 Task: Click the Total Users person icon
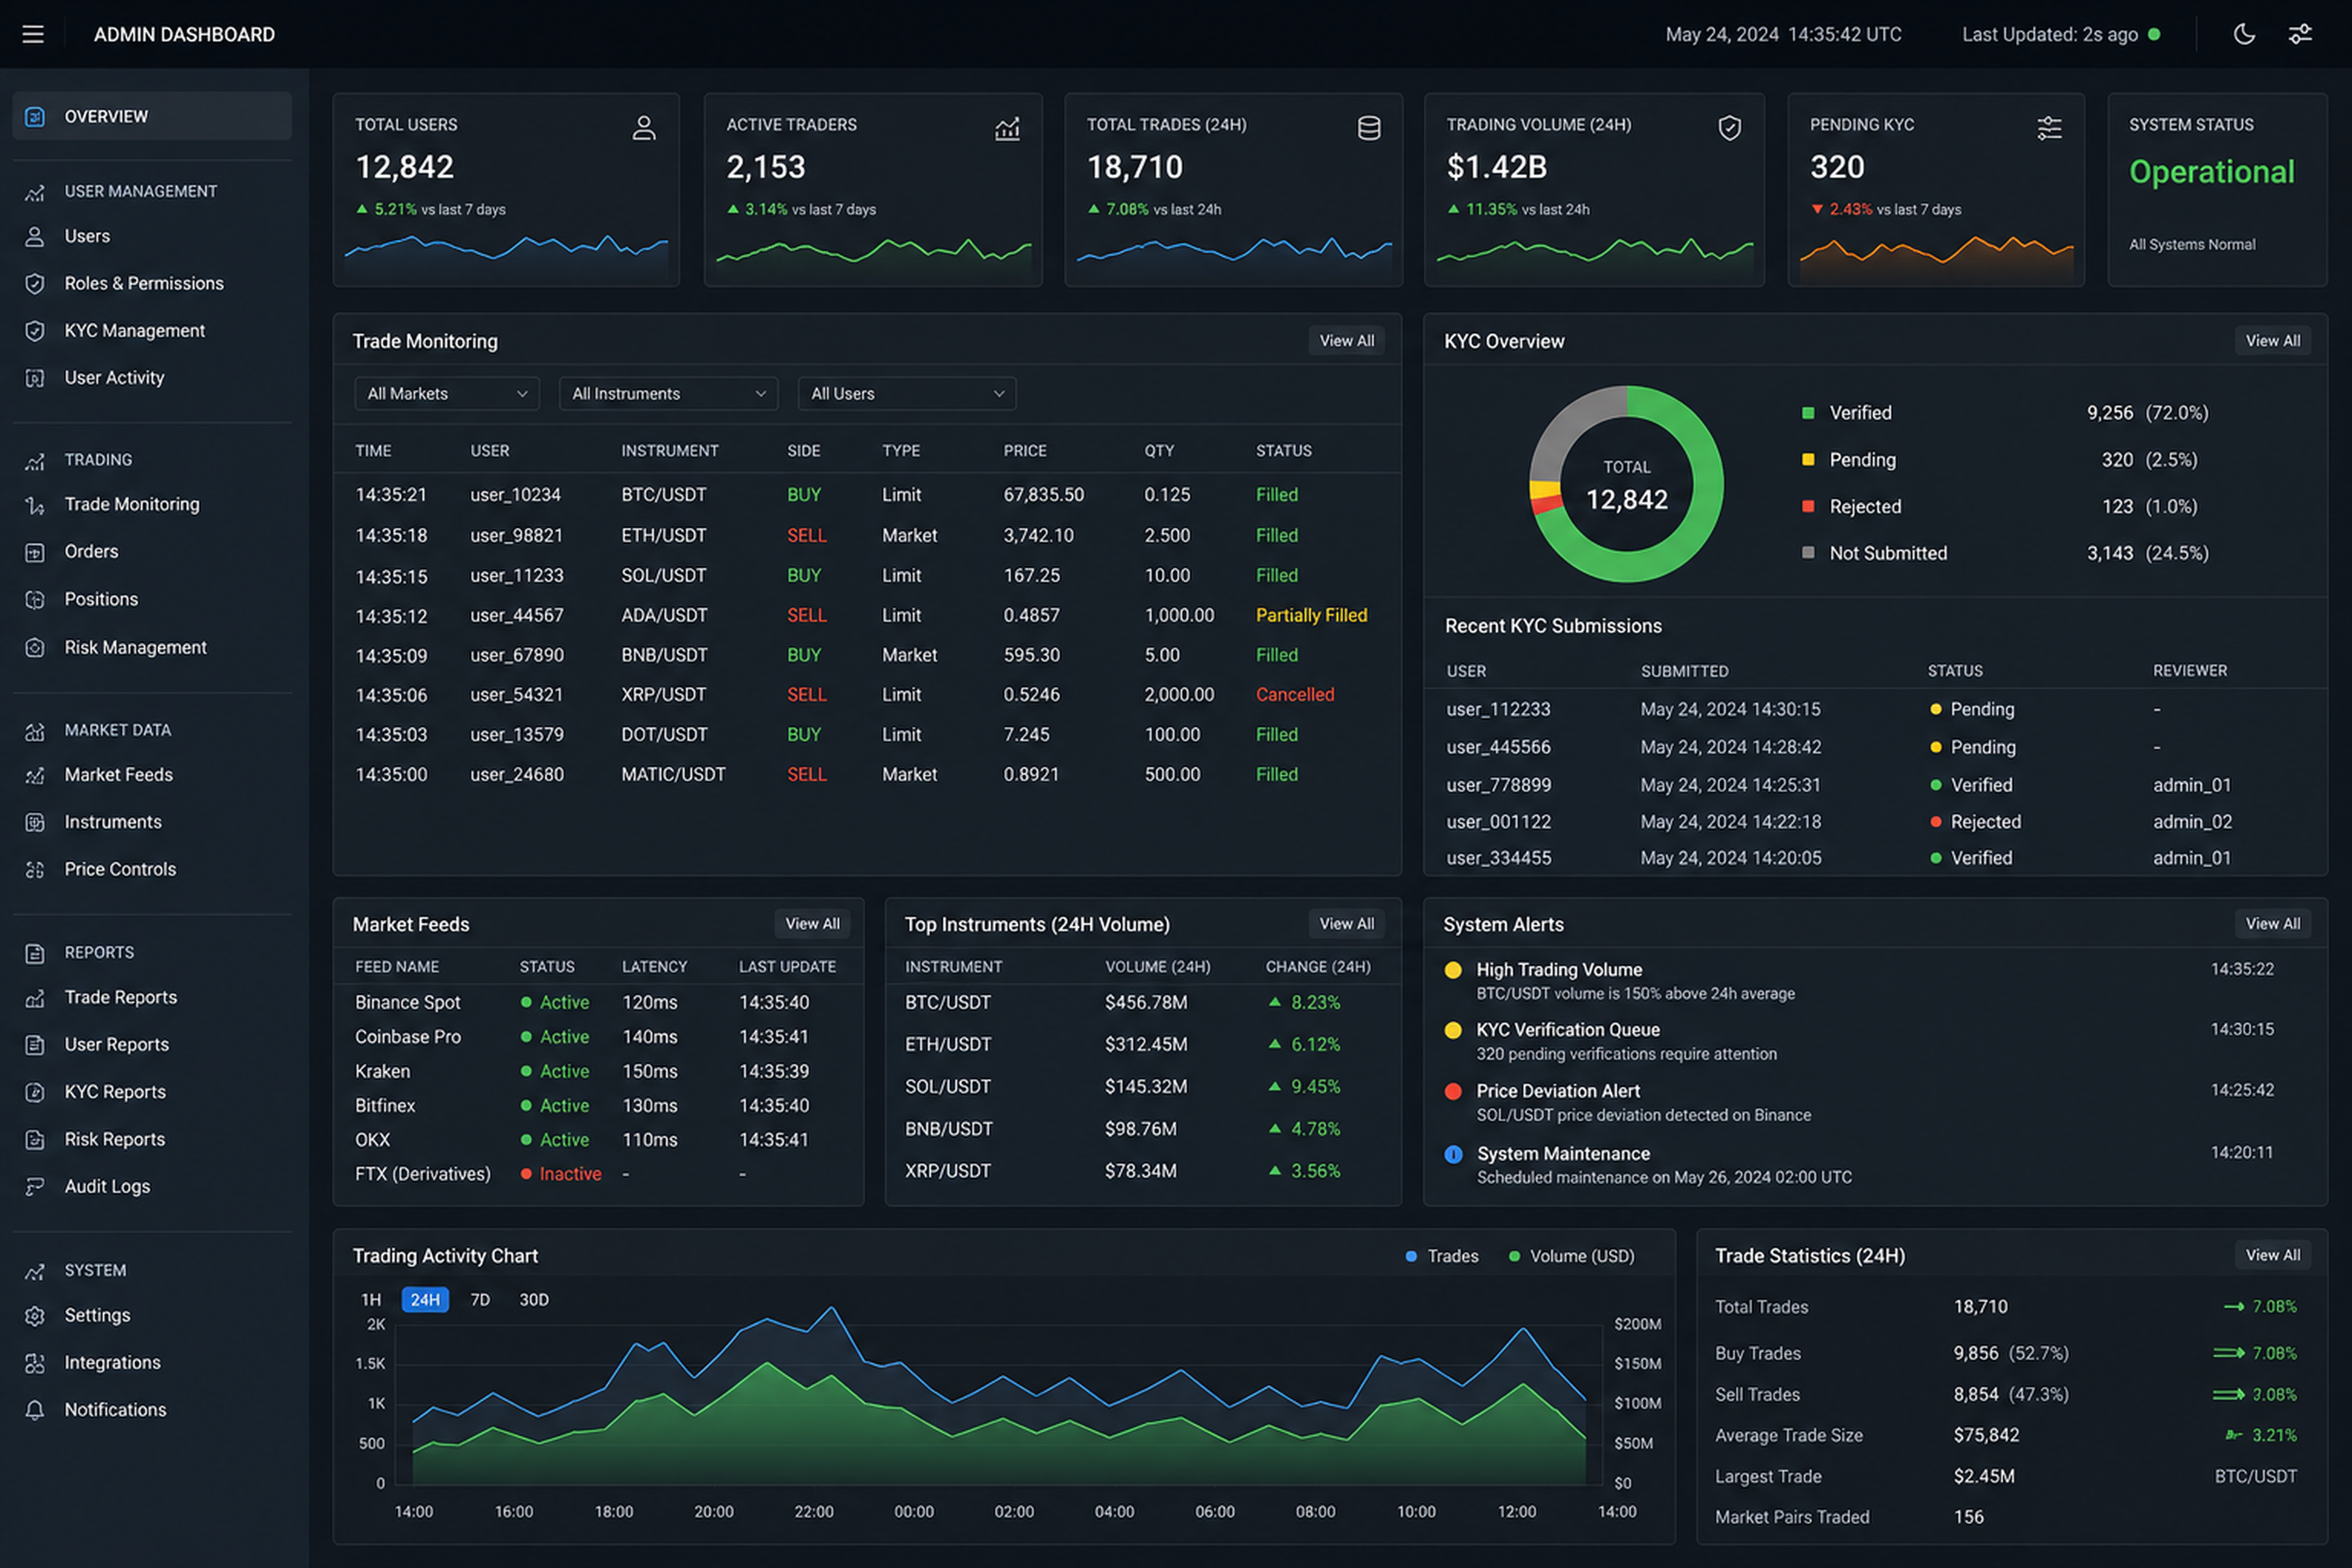click(x=644, y=128)
